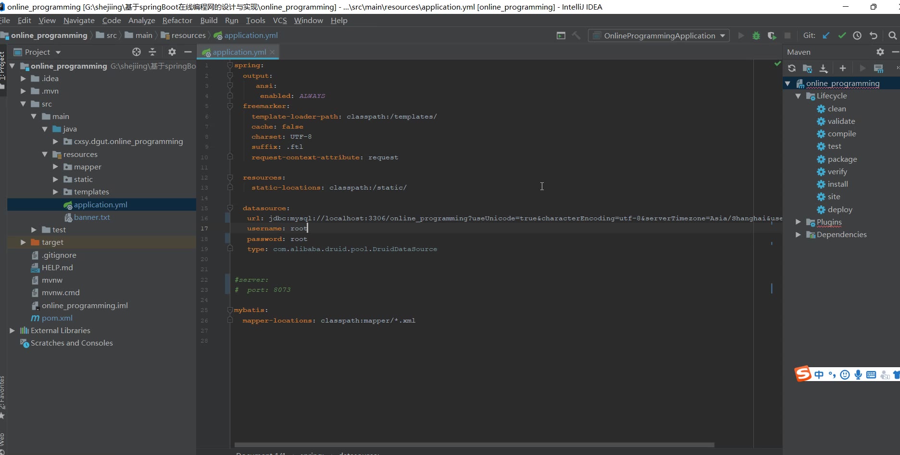Commit changes with Git checkmark icon
900x455 pixels.
(842, 36)
